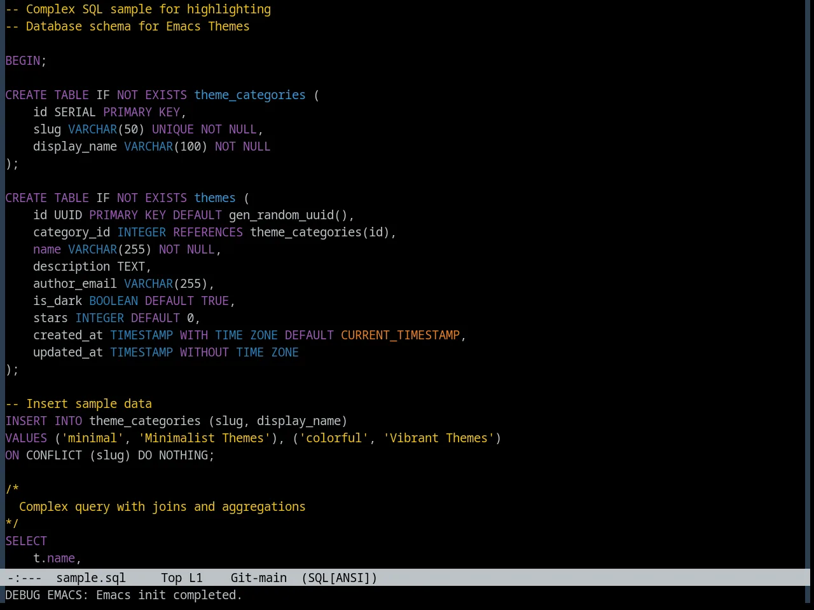Click the Top position indicator in mode line
This screenshot has height=610, width=814.
pyautogui.click(x=171, y=578)
